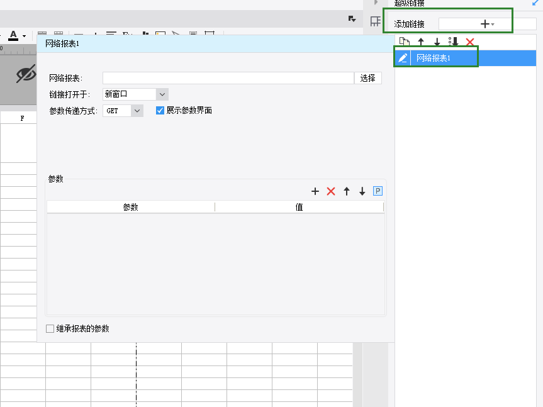Click the toolbar overflow arrow icon
Screen dimensions: 543x407
[352, 19]
